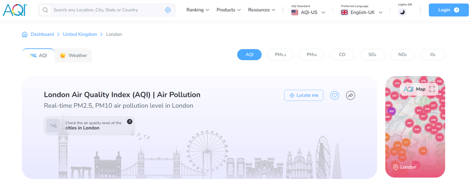Switch to the AQI tab
The width and height of the screenshot is (471, 185).
click(x=39, y=56)
